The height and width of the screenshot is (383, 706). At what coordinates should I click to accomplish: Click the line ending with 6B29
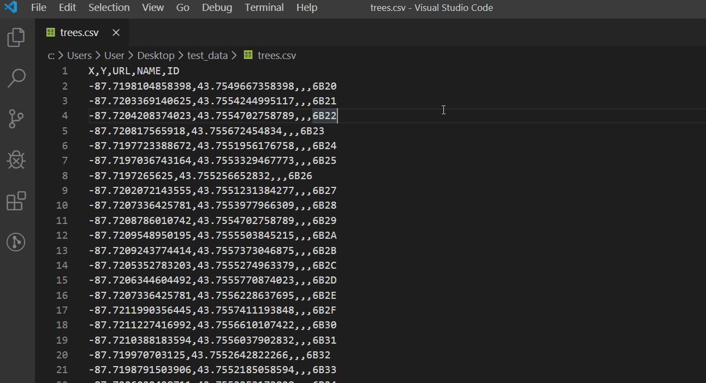click(212, 220)
